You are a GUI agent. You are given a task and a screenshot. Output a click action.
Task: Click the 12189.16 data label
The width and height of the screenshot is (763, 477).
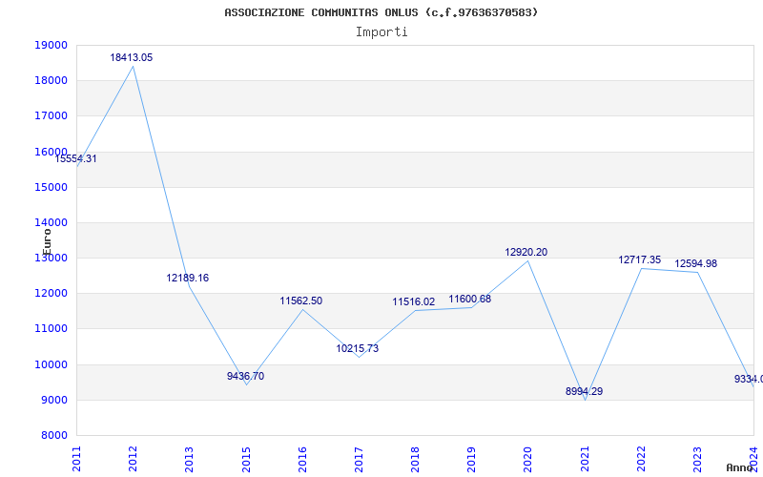[x=187, y=278]
